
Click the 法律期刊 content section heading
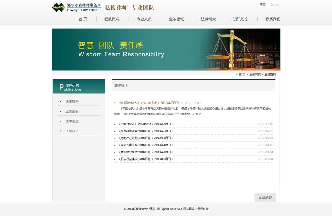[x=121, y=85]
